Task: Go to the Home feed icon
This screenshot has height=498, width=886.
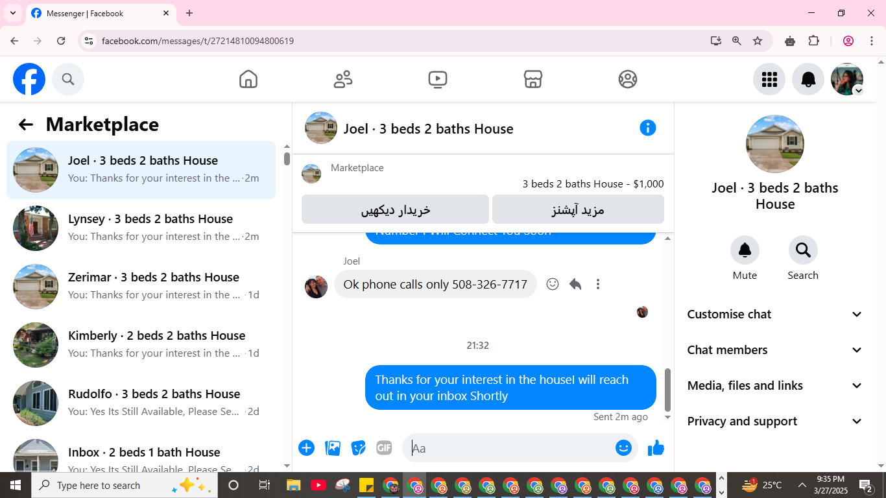Action: pyautogui.click(x=248, y=79)
